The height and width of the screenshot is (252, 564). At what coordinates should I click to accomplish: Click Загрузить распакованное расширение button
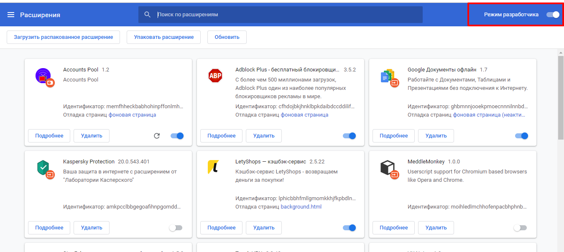click(64, 37)
